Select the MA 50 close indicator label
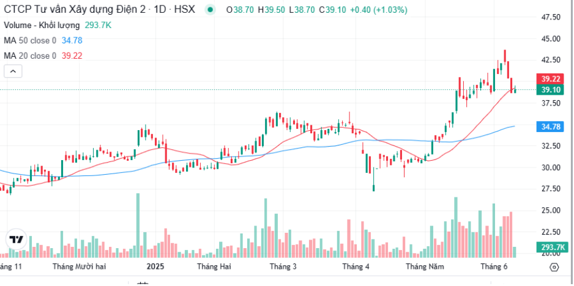The height and width of the screenshot is (286, 574). tap(30, 40)
